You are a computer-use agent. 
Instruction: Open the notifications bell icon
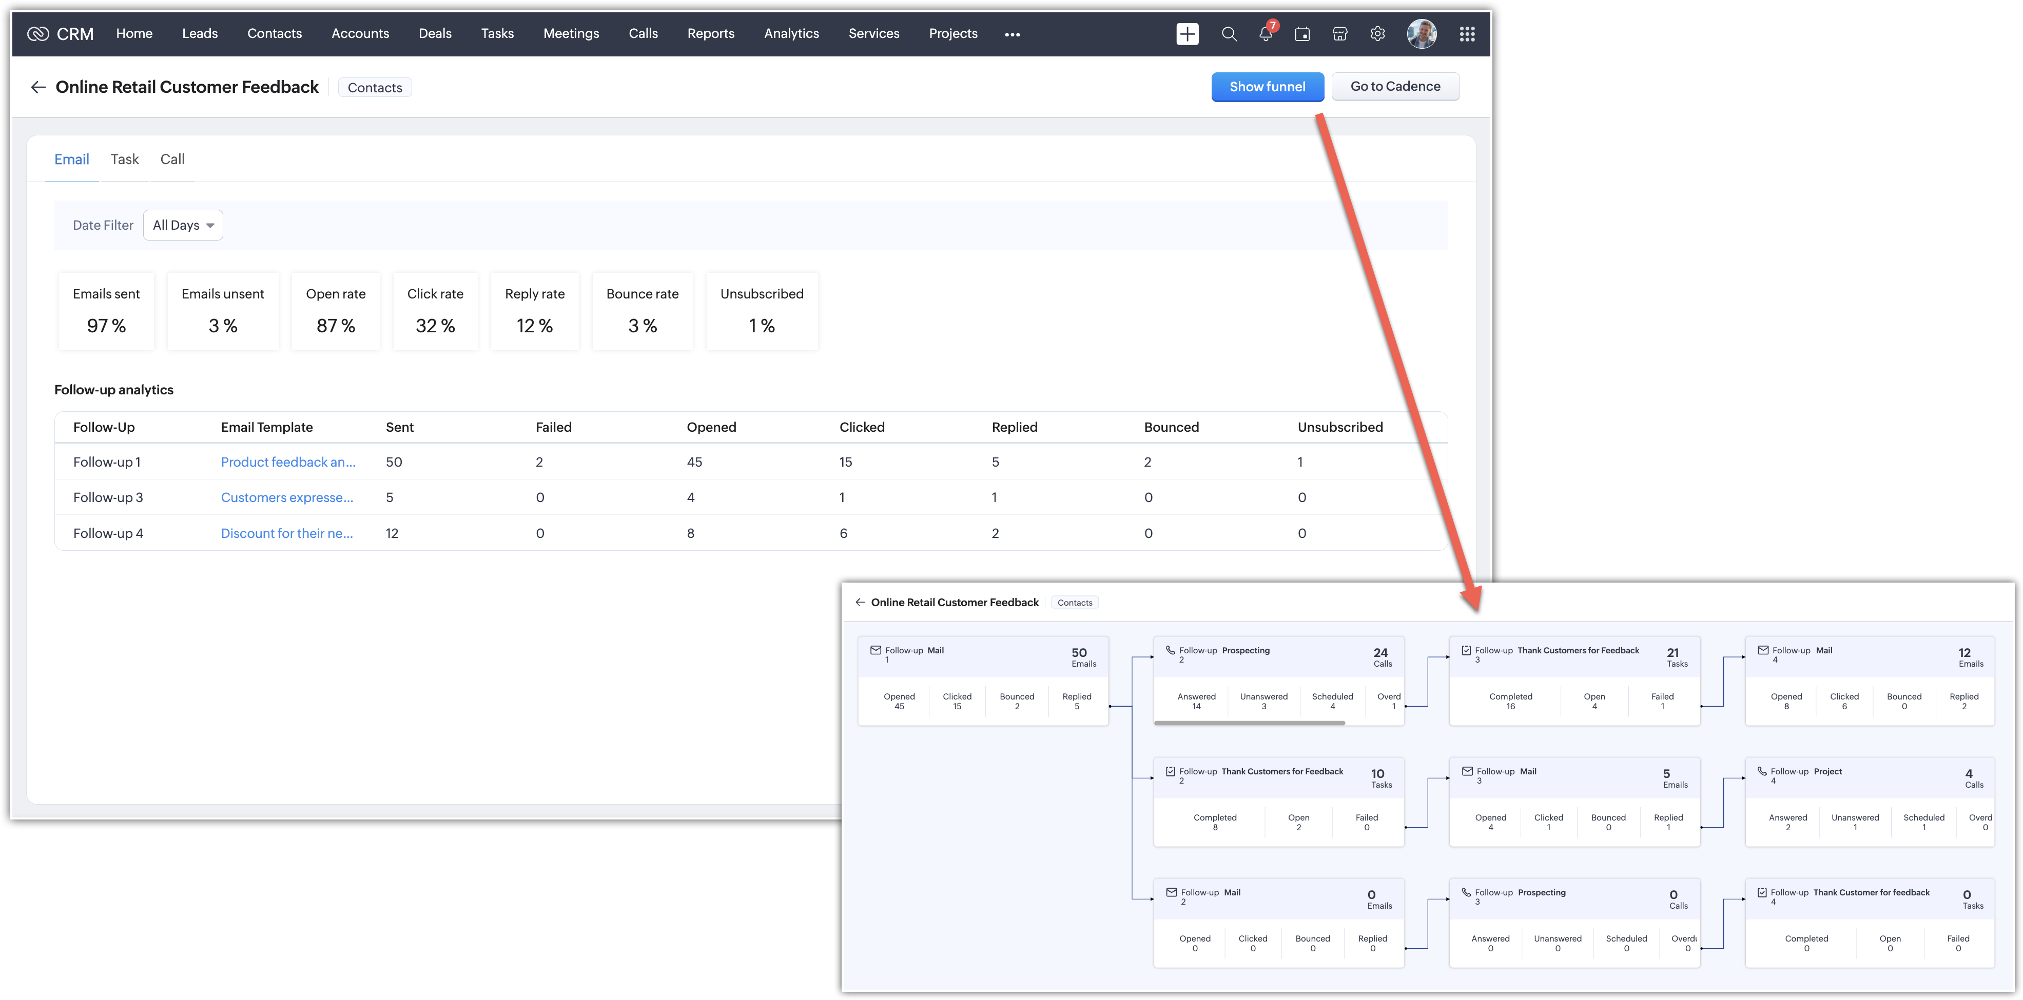[x=1265, y=34]
